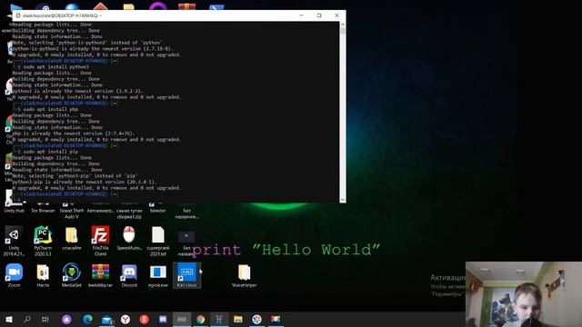Image resolution: width=582 pixels, height=327 pixels.
Task: Click the 'sudo apt install python3' command line
Action: click(x=56, y=67)
